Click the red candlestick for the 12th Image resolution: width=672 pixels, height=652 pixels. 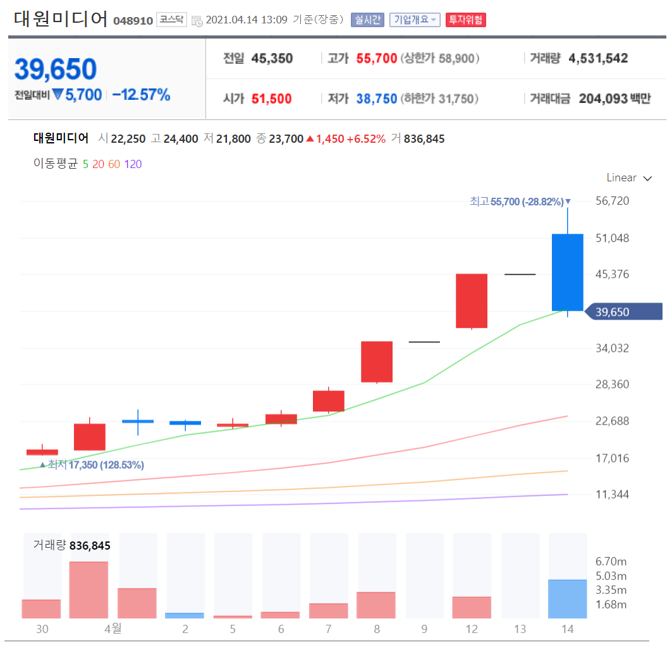coord(472,301)
